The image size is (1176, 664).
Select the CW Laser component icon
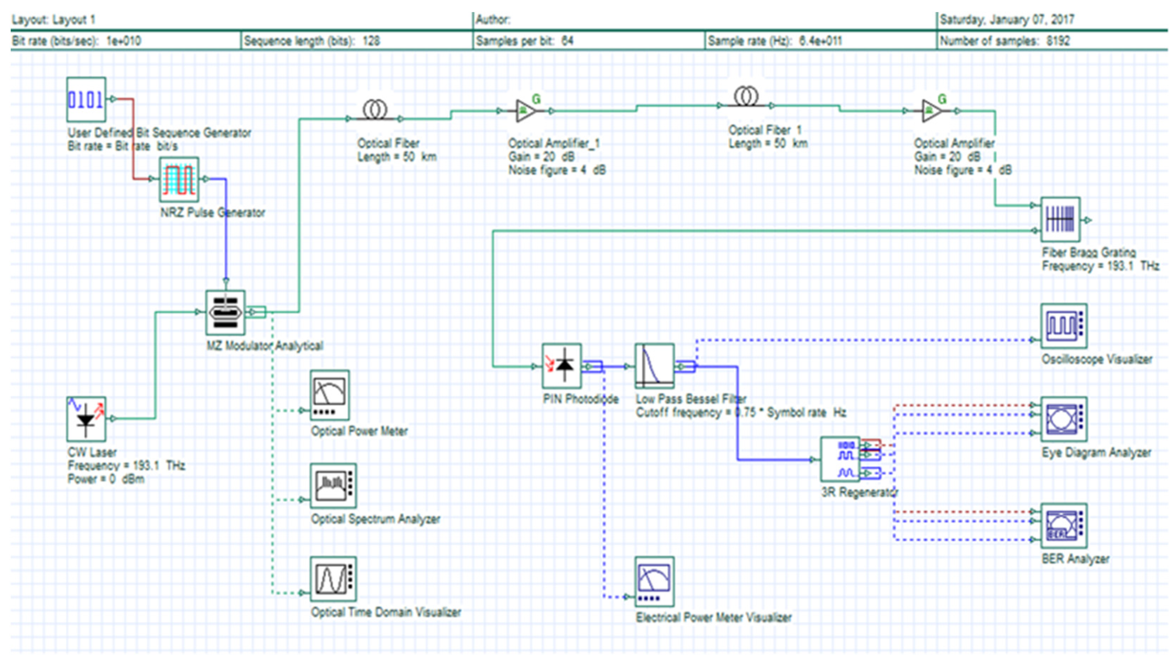(86, 419)
